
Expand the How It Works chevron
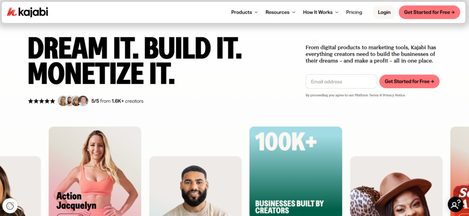[337, 12]
